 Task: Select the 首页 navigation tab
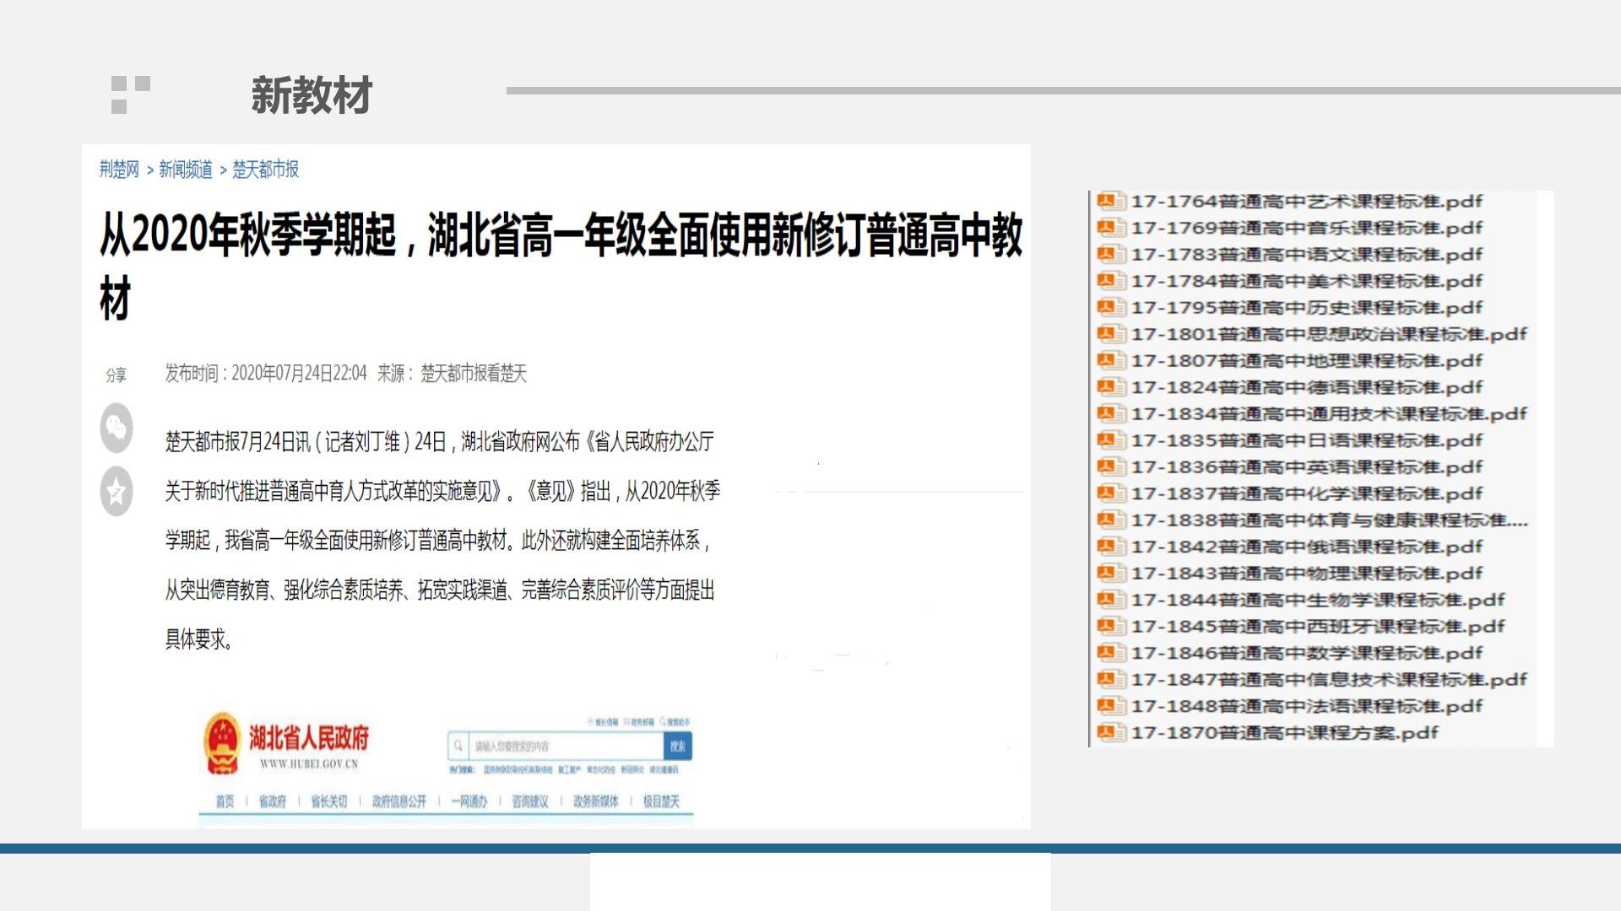(225, 801)
